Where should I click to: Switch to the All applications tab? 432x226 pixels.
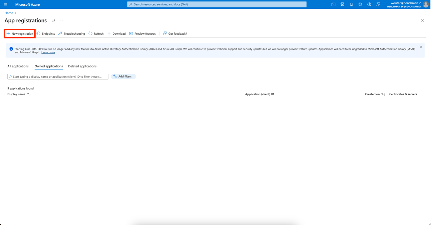18,66
